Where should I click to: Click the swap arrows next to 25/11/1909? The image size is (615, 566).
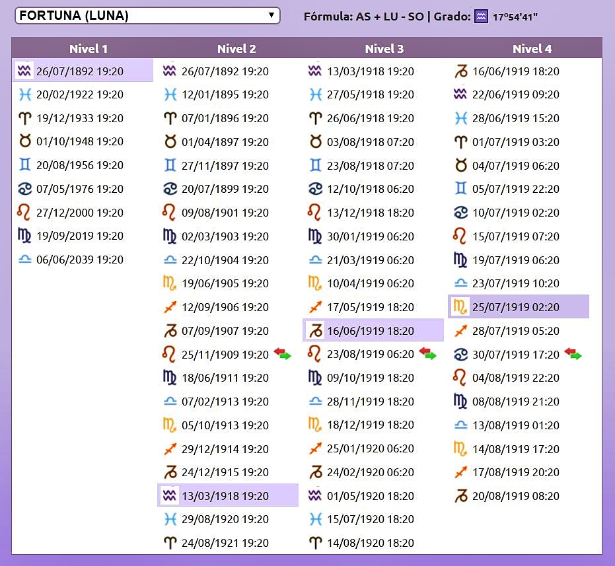pyautogui.click(x=283, y=354)
